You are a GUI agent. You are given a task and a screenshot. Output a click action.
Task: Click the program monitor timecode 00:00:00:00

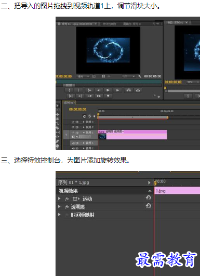[173, 82]
